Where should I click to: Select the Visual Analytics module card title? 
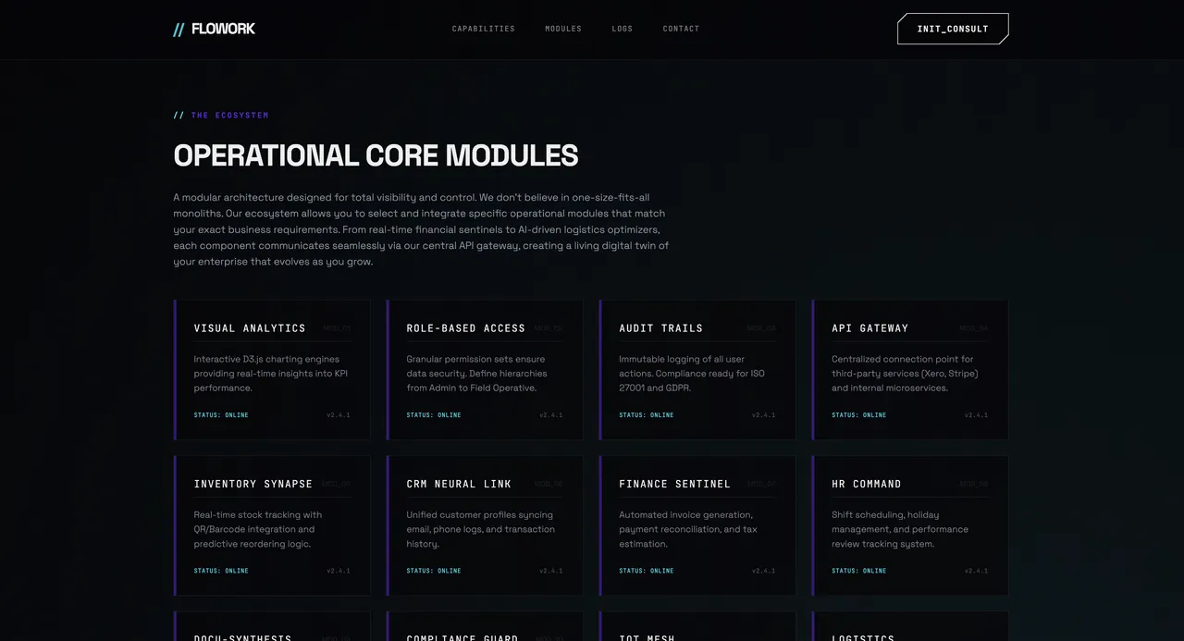[250, 328]
